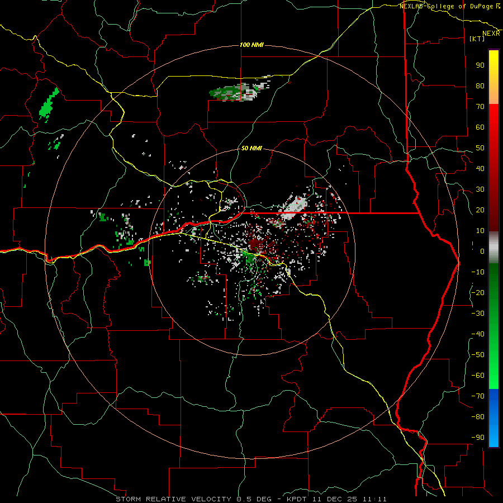Click the -40 value on the velocity scale
503x503 pixels.
coord(478,334)
